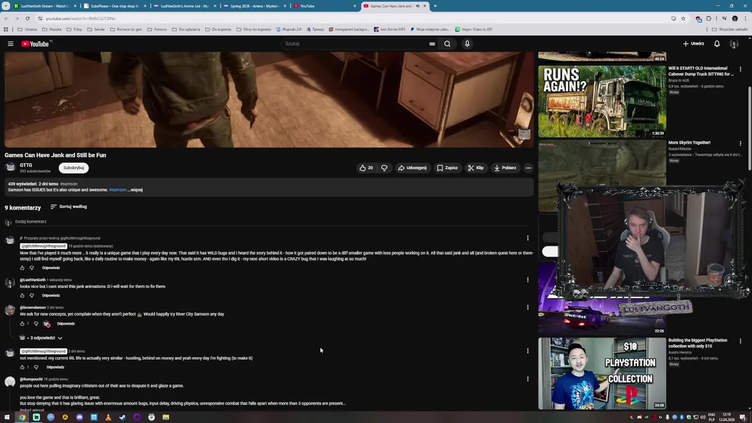The width and height of the screenshot is (752, 423).
Task: Expand the description with ...więcej
Action: [x=135, y=190]
